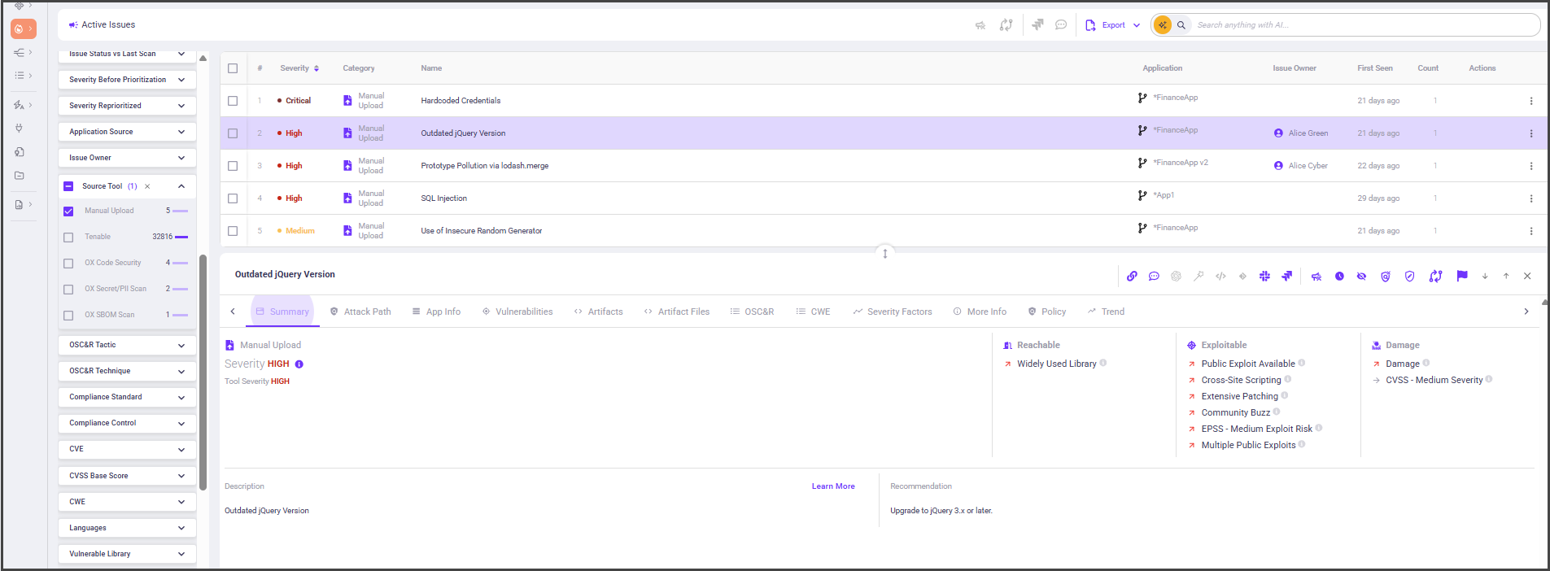This screenshot has height=571, width=1550.
Task: Uncheck the Manual Upload source tool filter
Action: (x=68, y=211)
